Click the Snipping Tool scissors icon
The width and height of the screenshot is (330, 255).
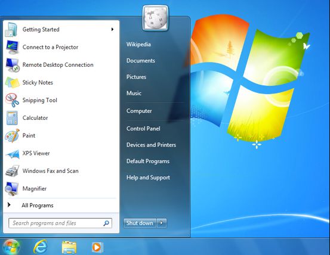click(x=12, y=100)
